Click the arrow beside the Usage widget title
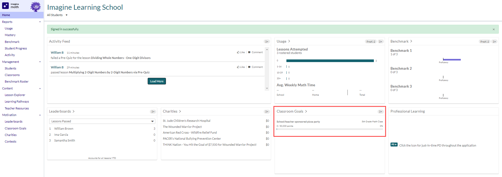This screenshot has height=177, width=502. click(x=289, y=41)
